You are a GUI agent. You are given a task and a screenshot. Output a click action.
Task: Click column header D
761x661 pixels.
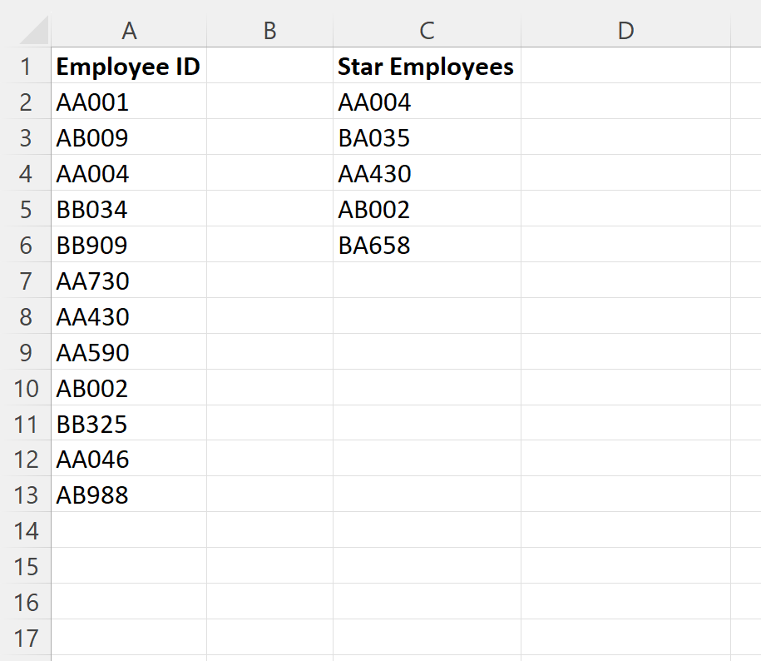pos(626,31)
